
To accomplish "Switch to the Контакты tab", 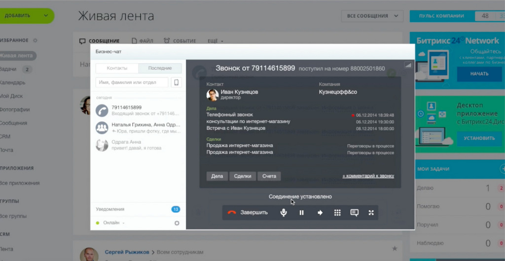I will point(117,68).
